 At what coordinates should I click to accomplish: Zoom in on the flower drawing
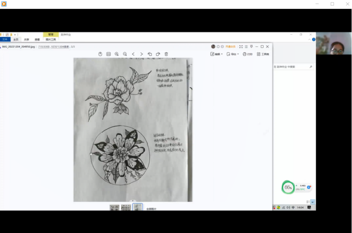[117, 54]
